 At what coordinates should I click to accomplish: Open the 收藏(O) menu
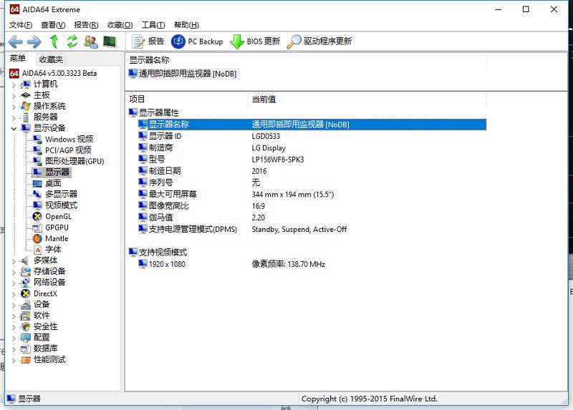[x=120, y=25]
